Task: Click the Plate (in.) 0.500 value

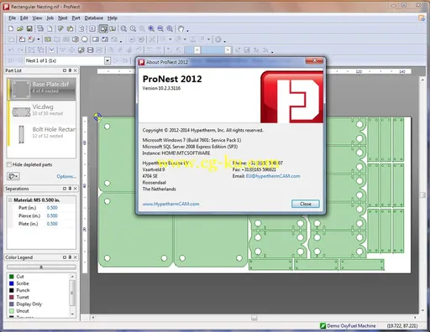Action: (x=52, y=224)
